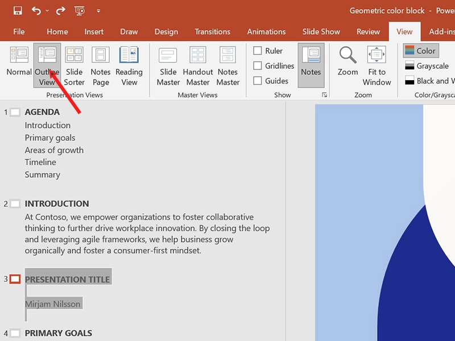Select Fit to Window
The image size is (455, 341).
[x=377, y=66]
